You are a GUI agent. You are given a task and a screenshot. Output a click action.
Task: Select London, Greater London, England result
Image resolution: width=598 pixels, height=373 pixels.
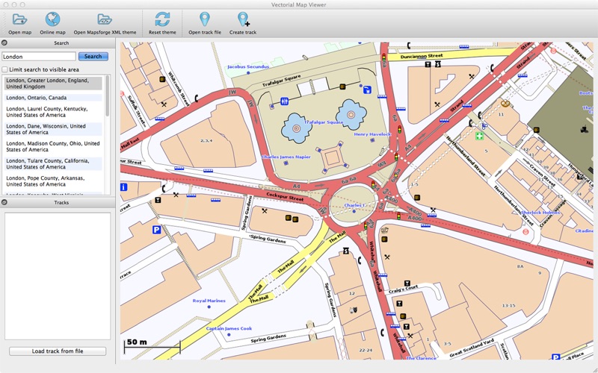coord(53,84)
